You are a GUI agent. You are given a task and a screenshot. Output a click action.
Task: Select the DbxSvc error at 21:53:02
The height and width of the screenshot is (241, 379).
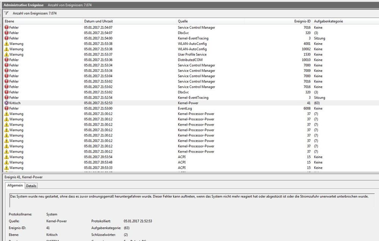click(x=183, y=92)
